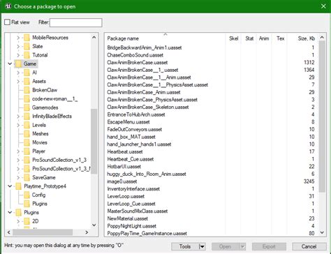Click the Unreal Engine logo in title bar

[8, 6]
